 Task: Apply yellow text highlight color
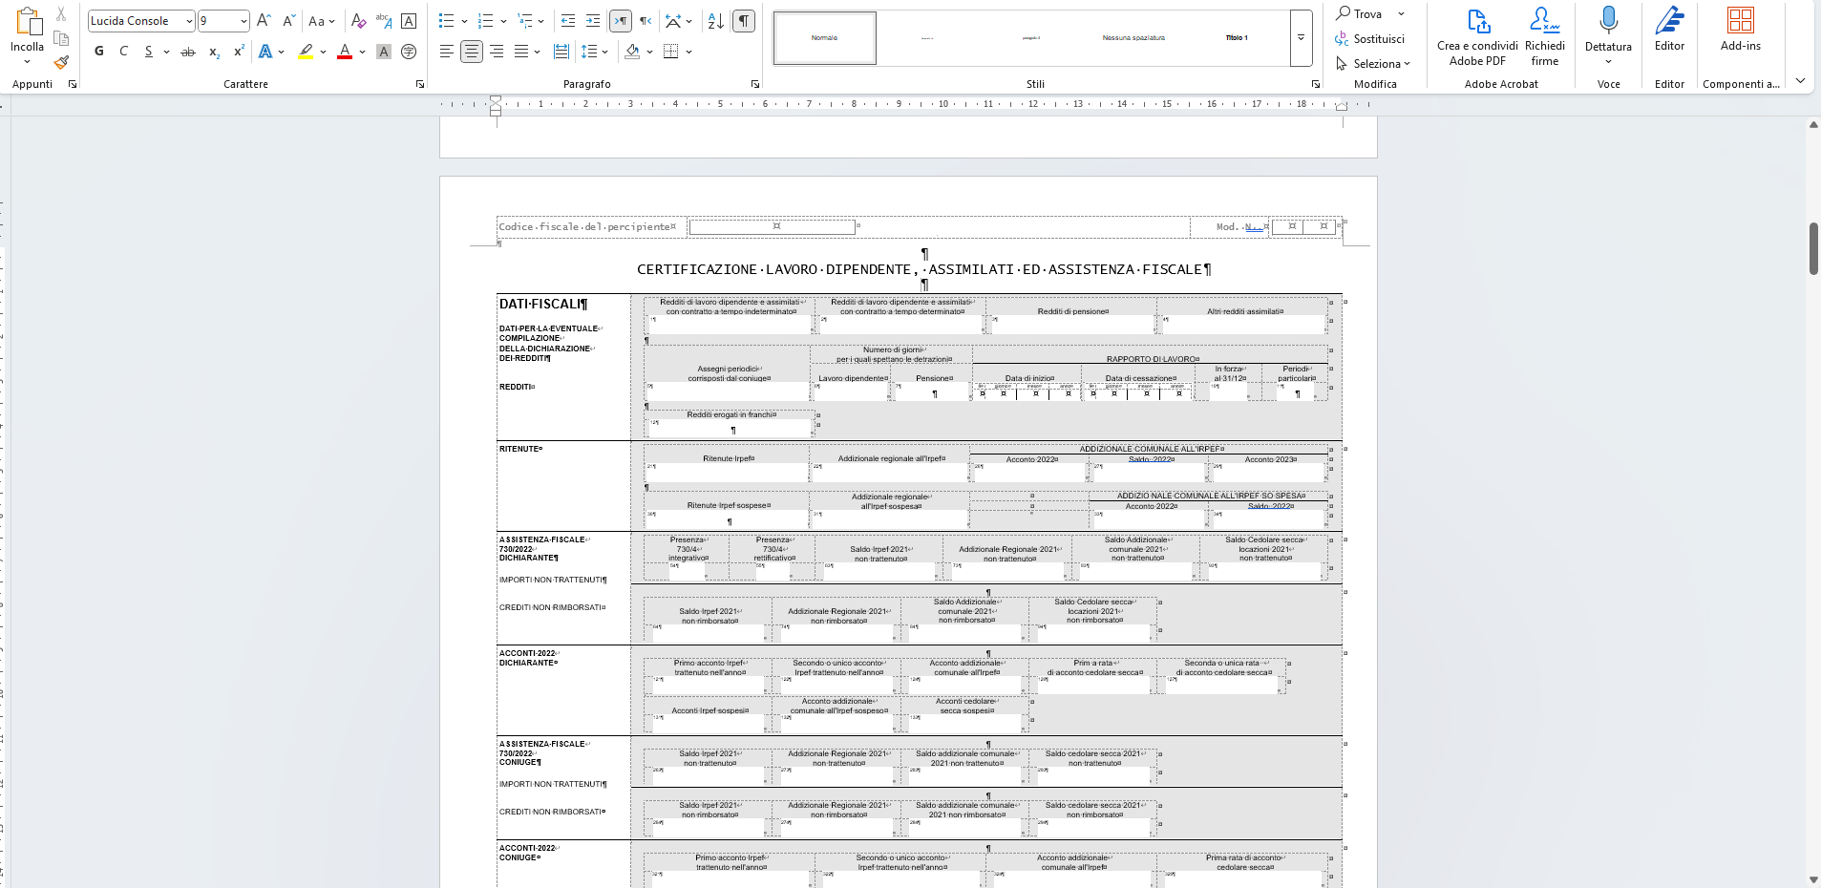pos(306,52)
